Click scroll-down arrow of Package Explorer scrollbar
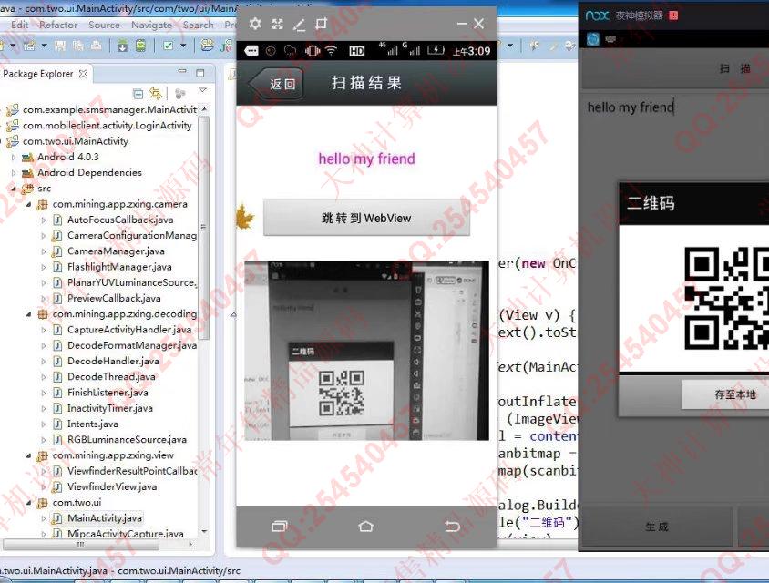This screenshot has width=769, height=583. tap(204, 531)
